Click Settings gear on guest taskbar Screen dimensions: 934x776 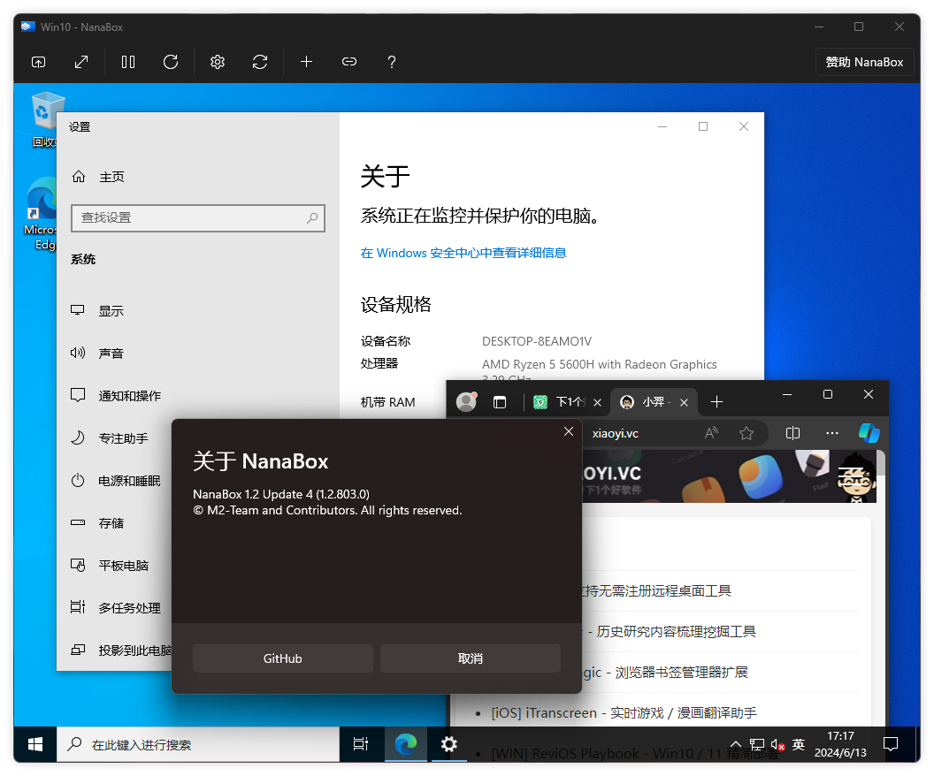pos(449,744)
